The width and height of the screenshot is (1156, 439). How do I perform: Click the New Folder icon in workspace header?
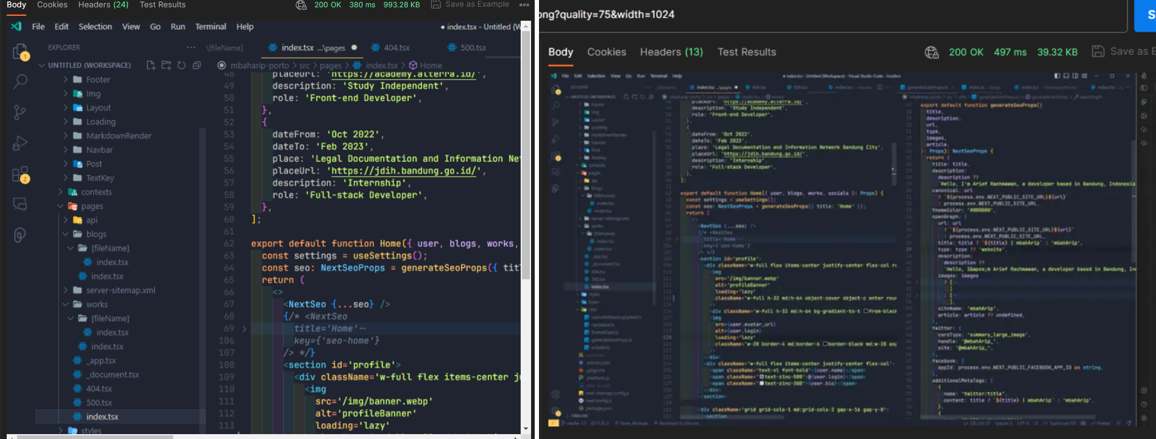(x=166, y=65)
